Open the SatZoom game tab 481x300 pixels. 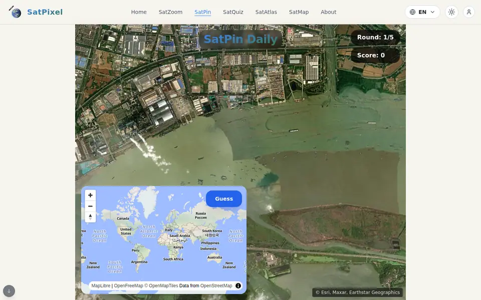pyautogui.click(x=170, y=12)
